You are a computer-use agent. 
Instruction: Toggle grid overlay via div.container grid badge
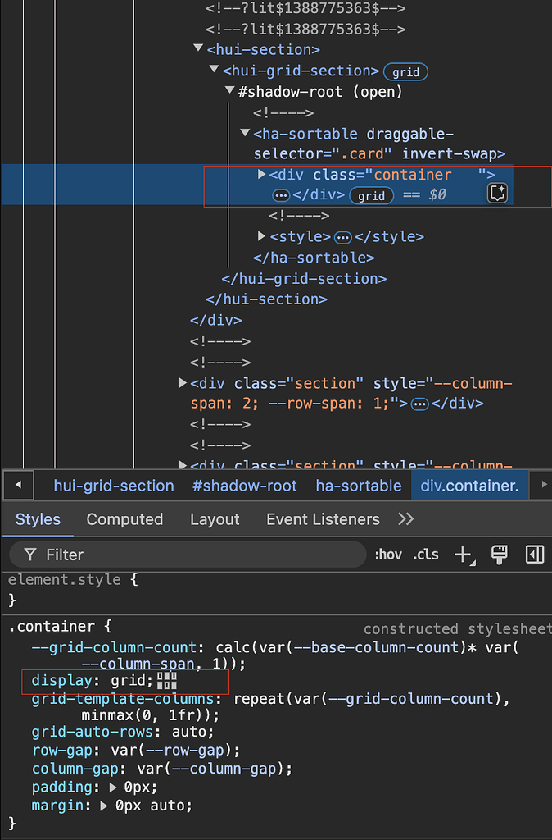(372, 195)
